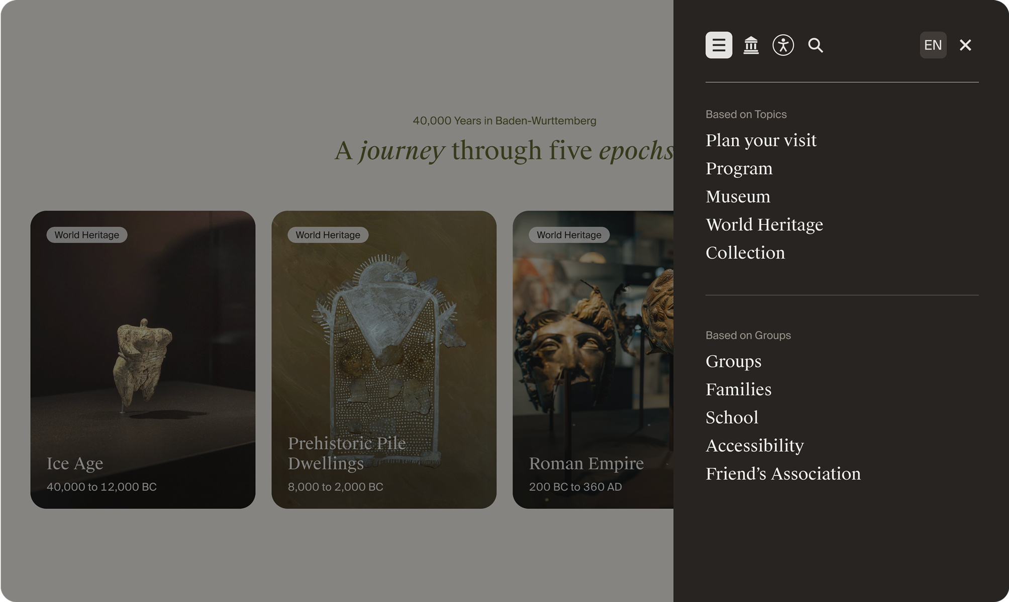This screenshot has width=1009, height=602.
Task: Open the museum building icon
Action: coord(751,45)
